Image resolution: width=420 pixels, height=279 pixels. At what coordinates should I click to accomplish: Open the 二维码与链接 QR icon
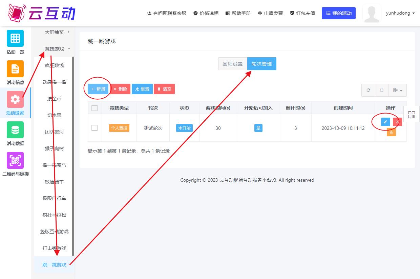15,160
